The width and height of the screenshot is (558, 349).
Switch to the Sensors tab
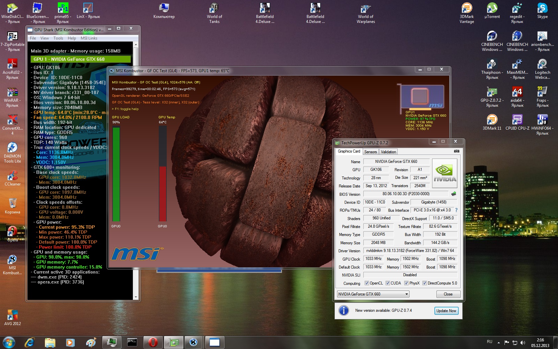pos(370,152)
